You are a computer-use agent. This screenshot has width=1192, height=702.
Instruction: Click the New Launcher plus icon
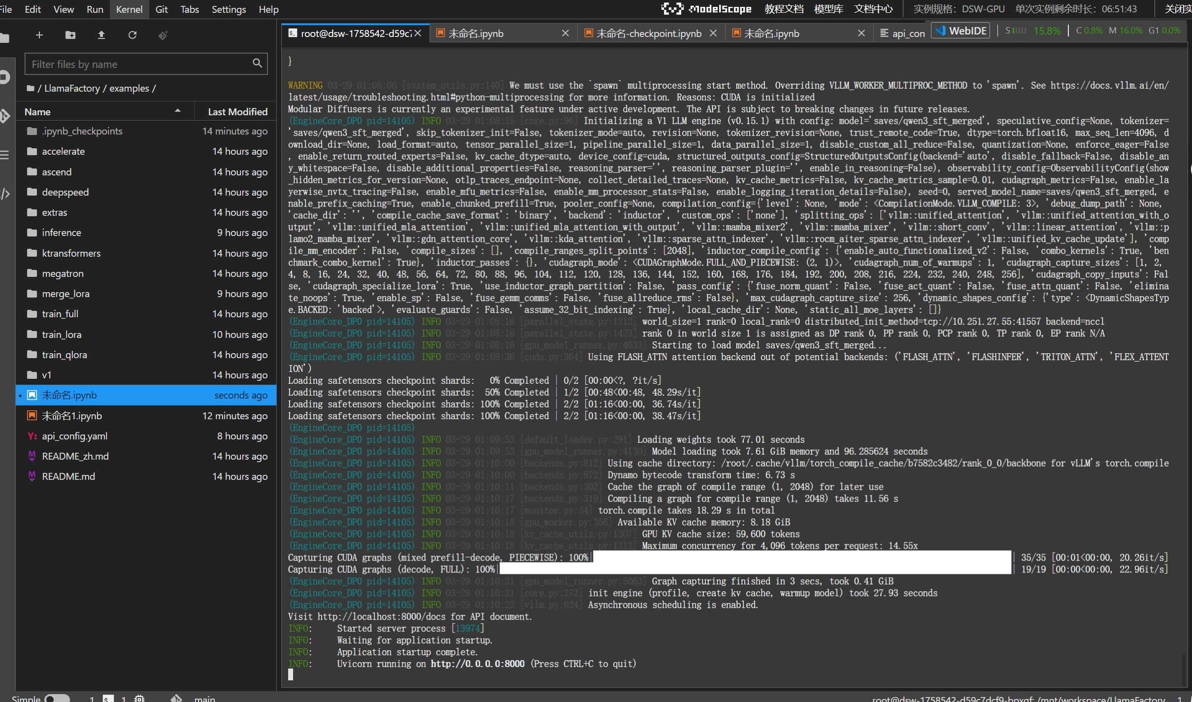point(39,35)
